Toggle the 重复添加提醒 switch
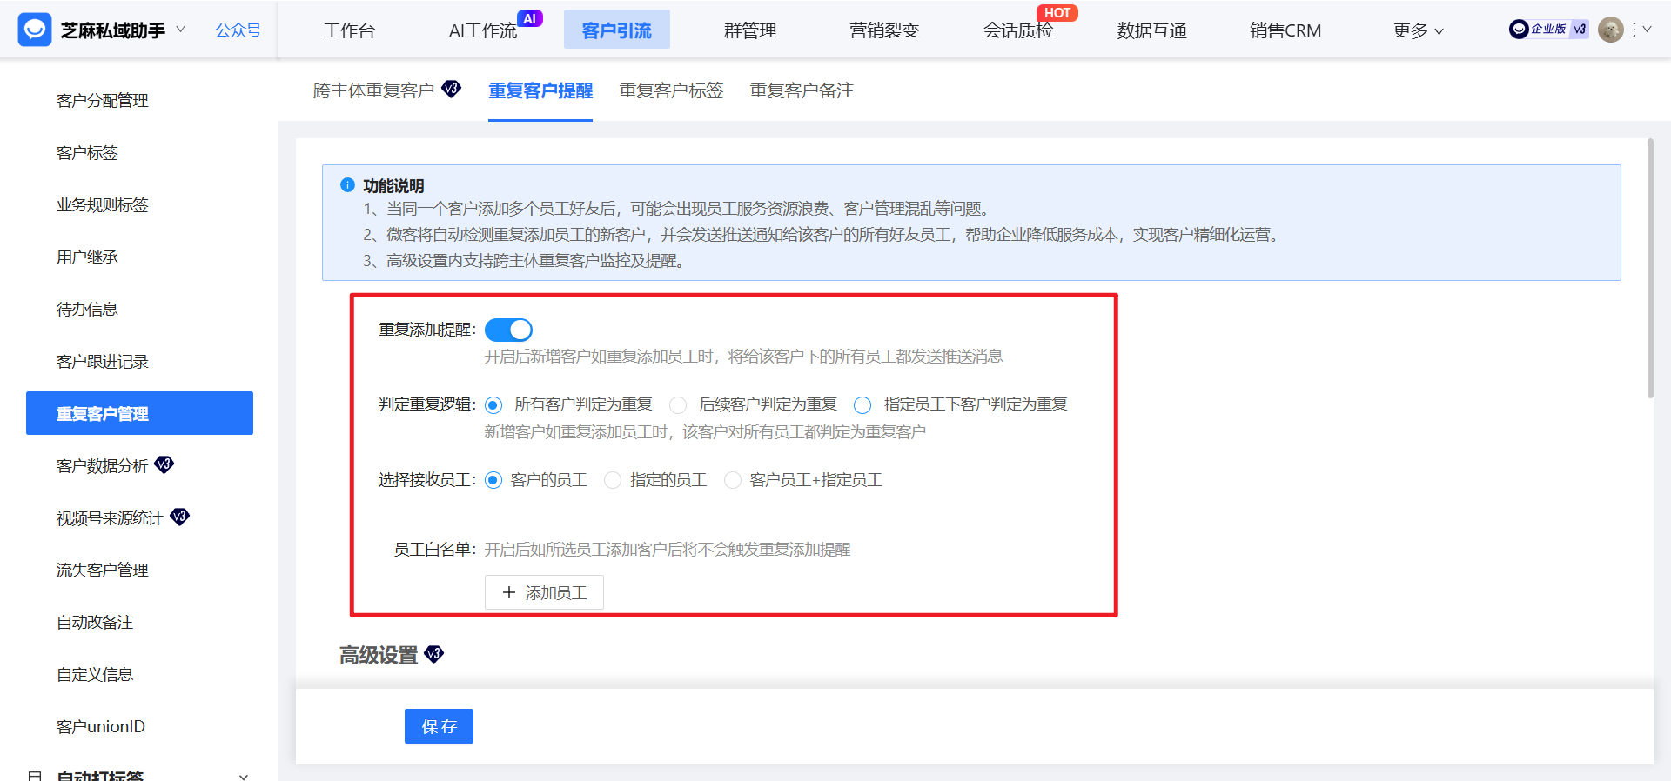 [x=508, y=330]
